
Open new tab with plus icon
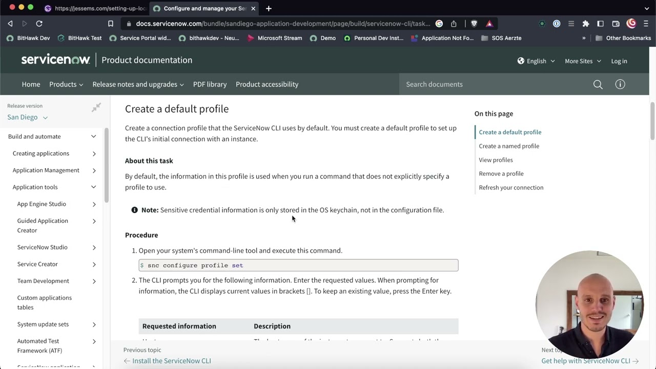pyautogui.click(x=269, y=8)
